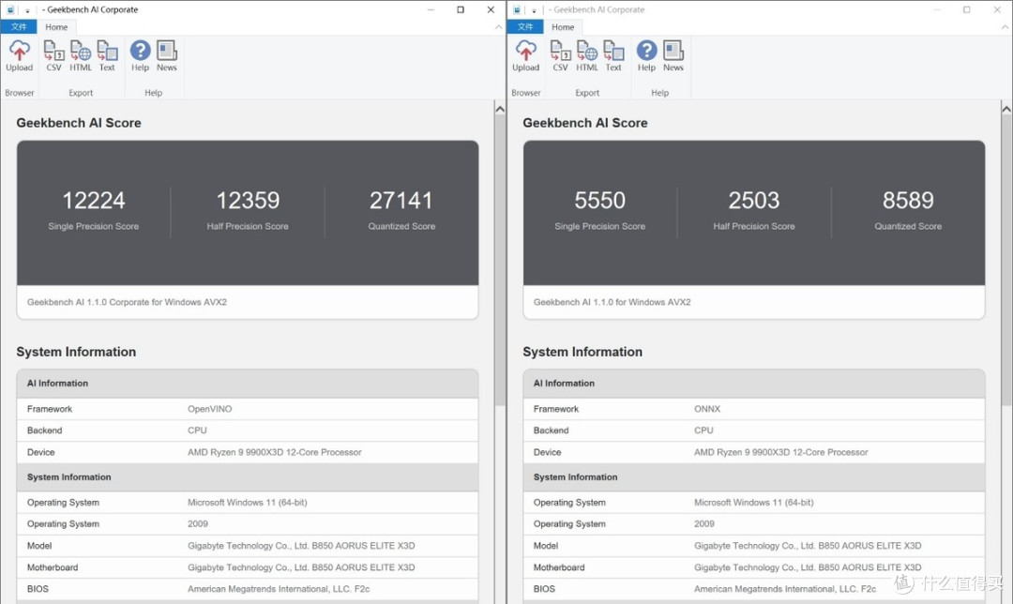The image size is (1013, 604).
Task: Click the 8589 Quantized Score
Action: coord(908,201)
